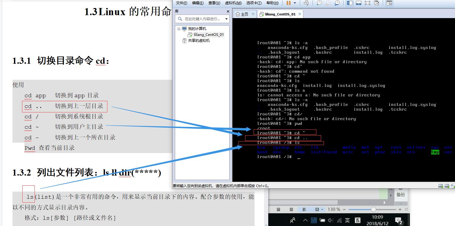The height and width of the screenshot is (226, 455).
Task: Click the 五 Wubi input method icon
Action: [x=358, y=220]
